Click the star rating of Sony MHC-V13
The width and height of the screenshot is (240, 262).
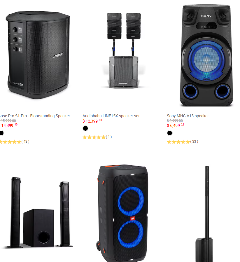178,142
